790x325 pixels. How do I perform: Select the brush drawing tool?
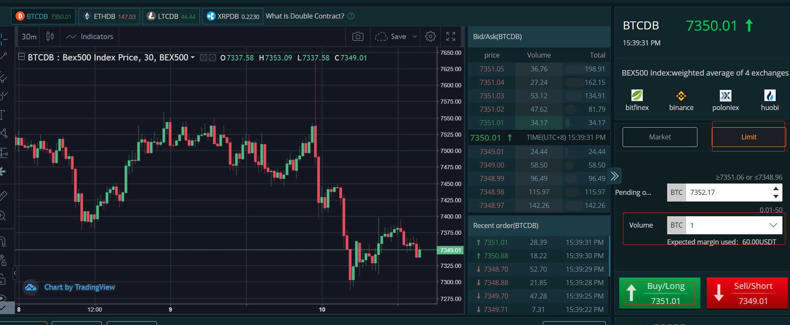(x=3, y=96)
